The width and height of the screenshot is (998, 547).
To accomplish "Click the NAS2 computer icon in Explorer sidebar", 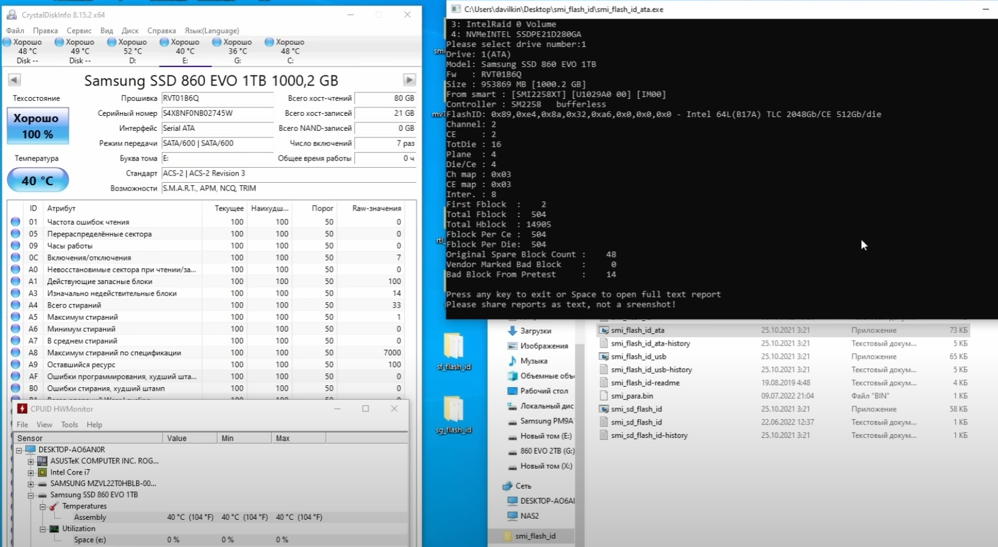I will [513, 516].
